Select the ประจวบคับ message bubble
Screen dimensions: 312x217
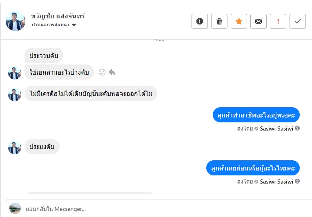(x=44, y=55)
